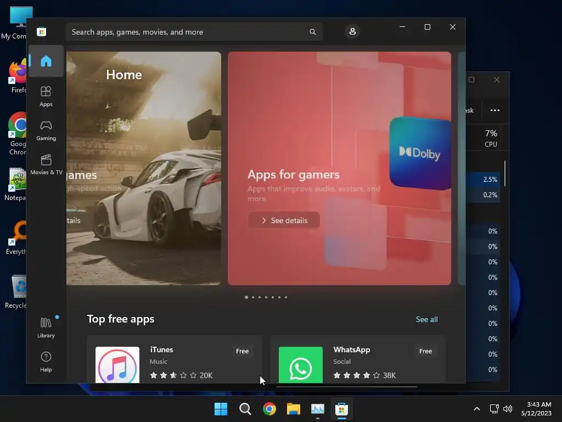Click the racing games banner image

point(144,168)
